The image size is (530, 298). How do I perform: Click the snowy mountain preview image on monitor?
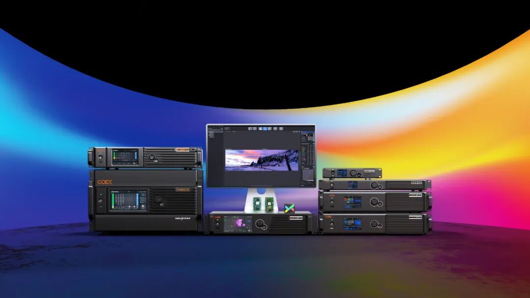pos(261,160)
